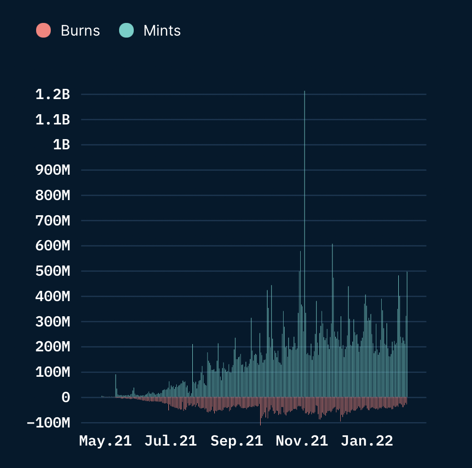Screen dimensions: 472x468
Task: Select the Nov.21 x-axis label
Action: pos(302,441)
